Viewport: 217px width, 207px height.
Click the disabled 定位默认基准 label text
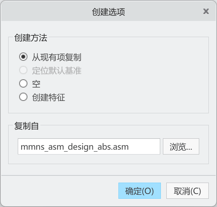pos(56,70)
